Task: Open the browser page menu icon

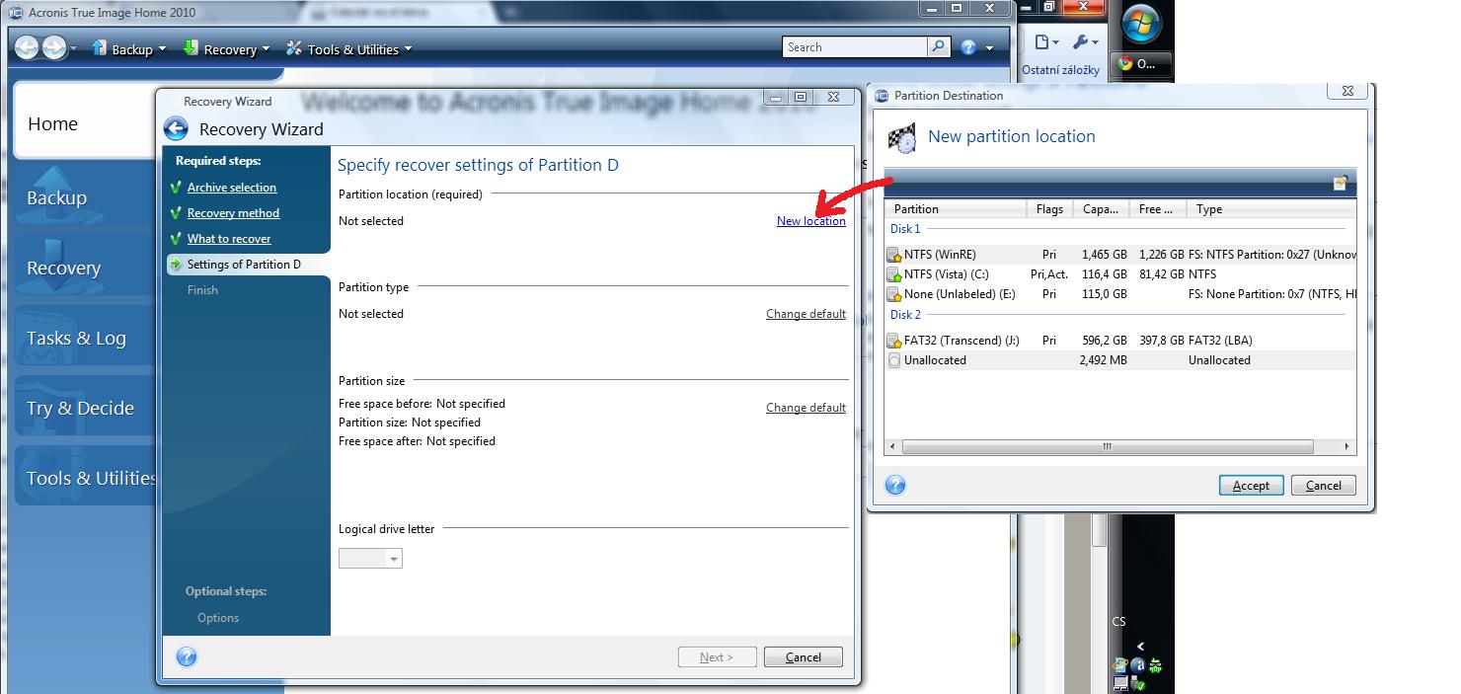Action: click(x=1046, y=42)
